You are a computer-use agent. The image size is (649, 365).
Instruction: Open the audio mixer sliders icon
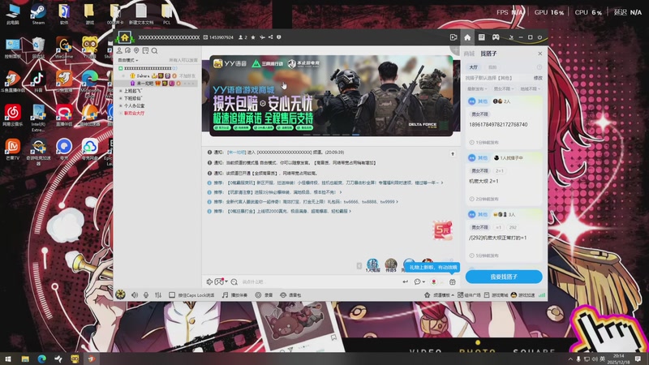158,295
